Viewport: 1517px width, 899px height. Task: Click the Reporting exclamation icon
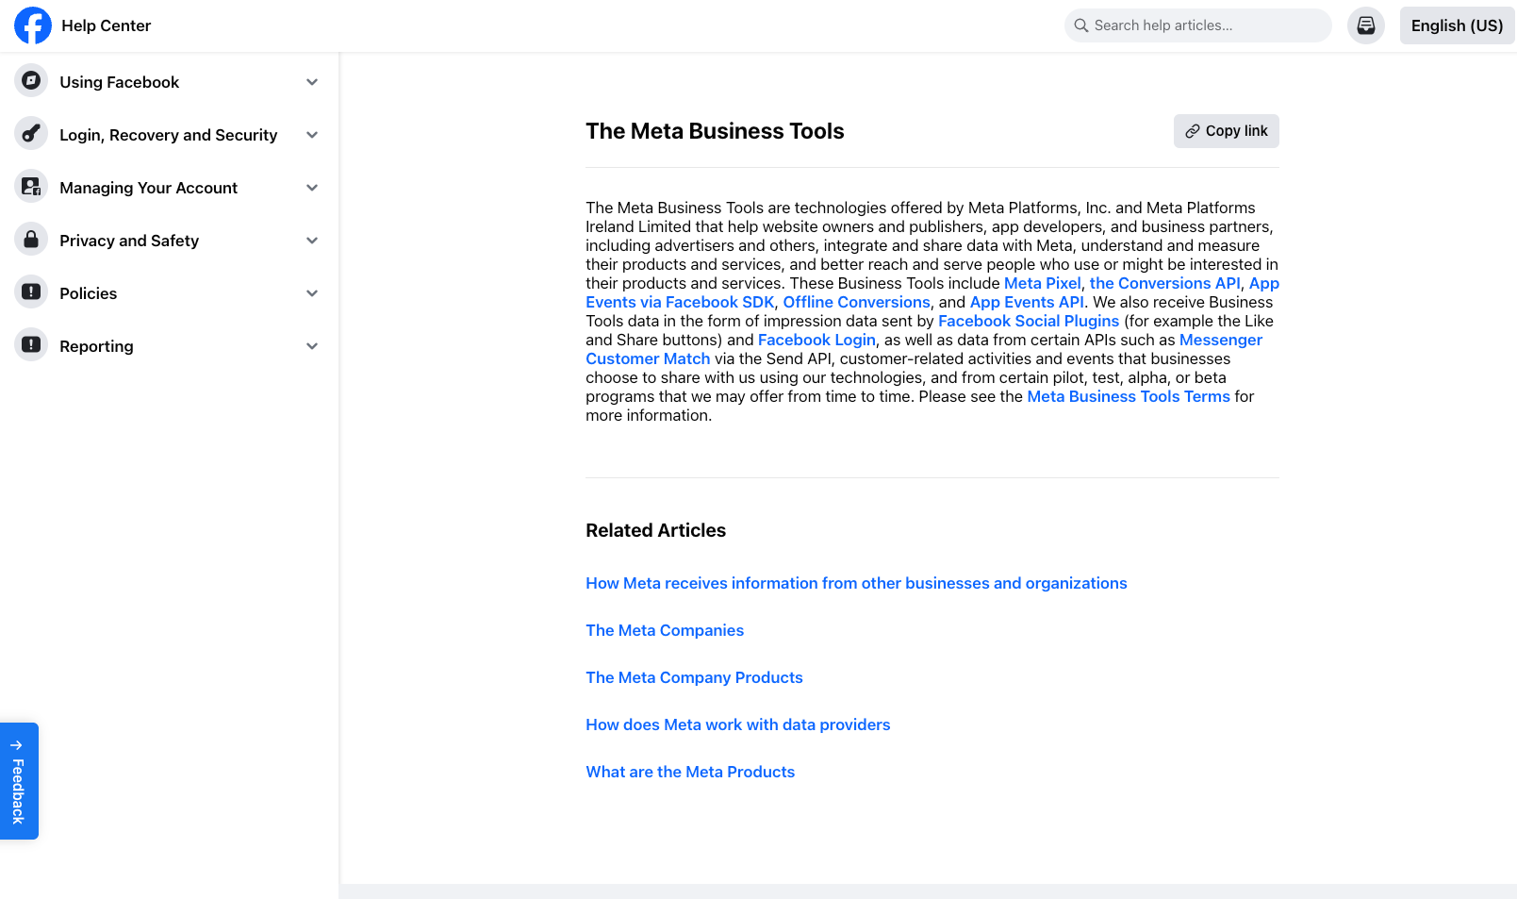coord(31,345)
